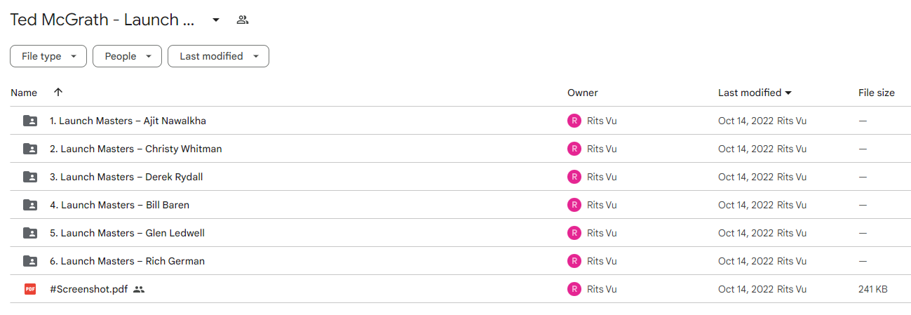Expand the People filter
This screenshot has height=315, width=911.
click(127, 56)
